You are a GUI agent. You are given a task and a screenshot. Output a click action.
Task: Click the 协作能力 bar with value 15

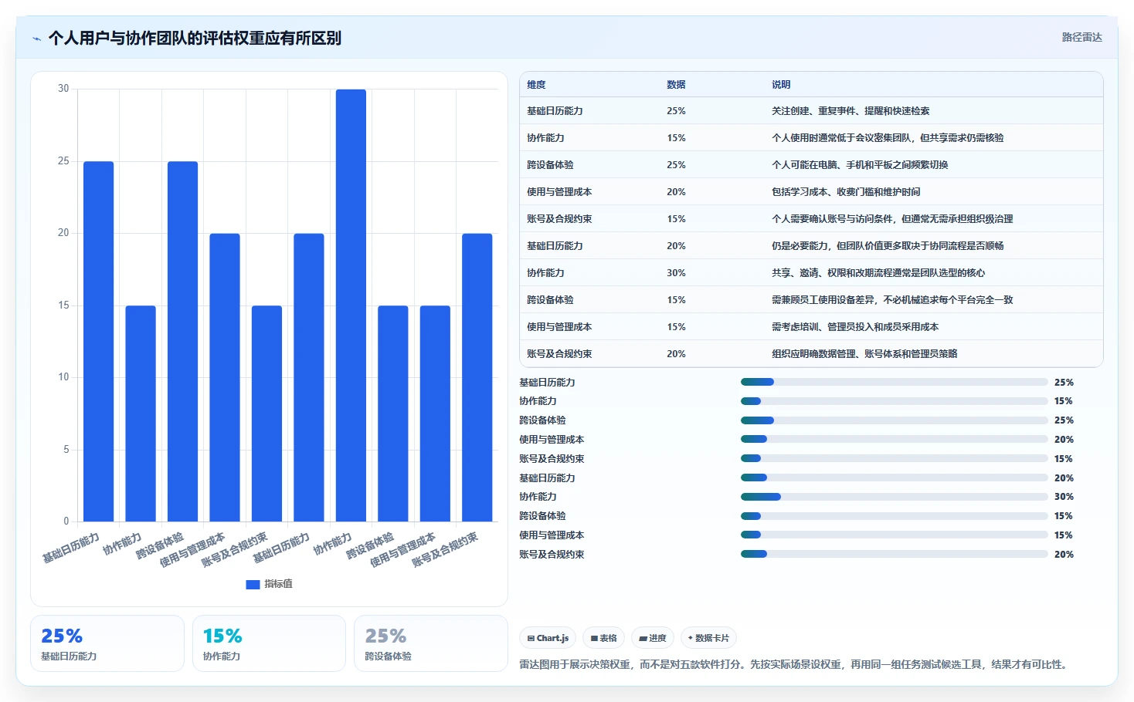(x=141, y=413)
